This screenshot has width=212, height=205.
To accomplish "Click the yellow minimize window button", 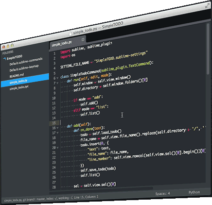I will coord(8,47).
